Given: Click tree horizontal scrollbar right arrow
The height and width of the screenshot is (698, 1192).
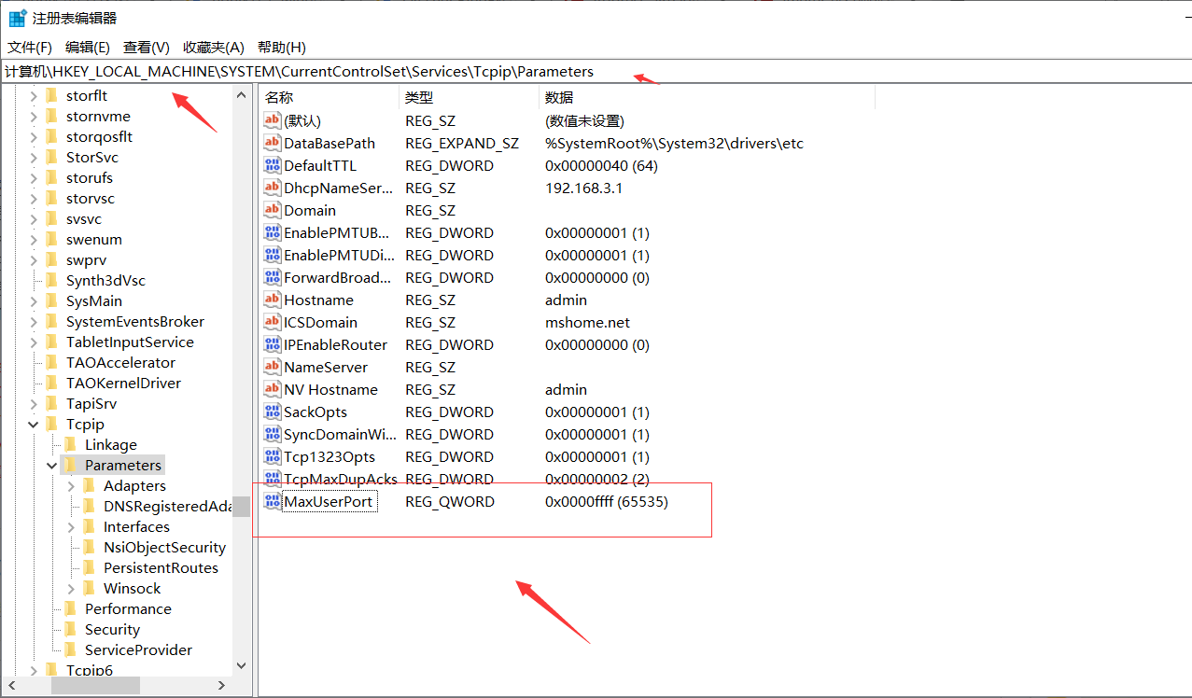Looking at the screenshot, I should [221, 685].
